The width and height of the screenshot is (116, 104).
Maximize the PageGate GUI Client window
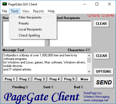97,4
